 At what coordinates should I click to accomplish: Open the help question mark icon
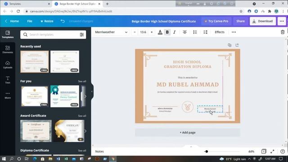click(x=283, y=151)
